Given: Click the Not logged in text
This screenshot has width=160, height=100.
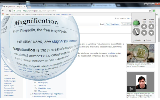Looking at the screenshot, I should [121, 18].
